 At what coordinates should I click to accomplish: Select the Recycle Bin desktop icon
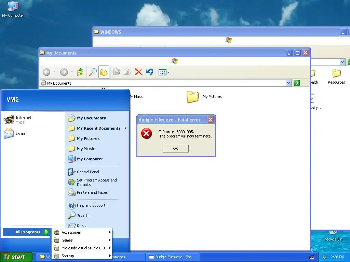(x=333, y=236)
